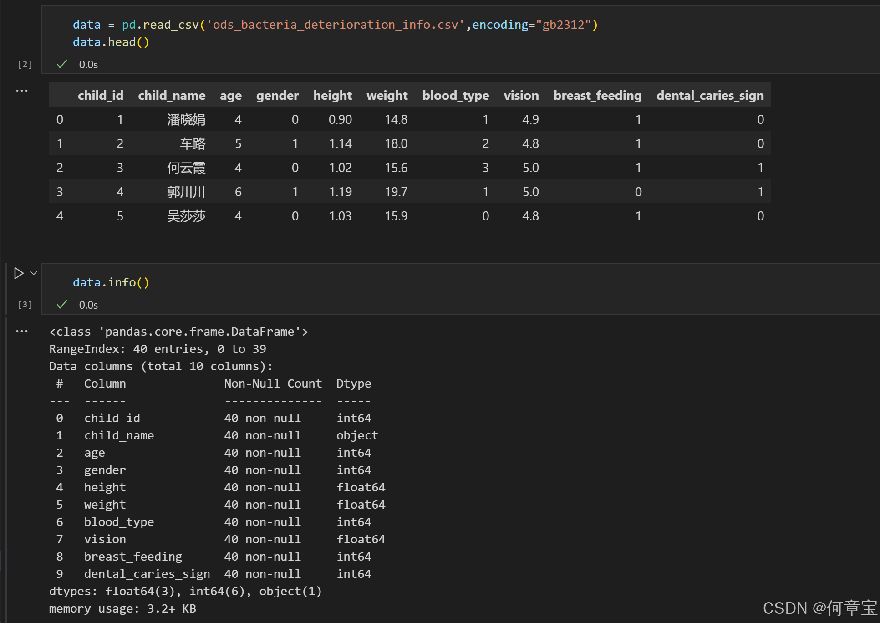Click the success checkmark of cell 3

click(62, 305)
